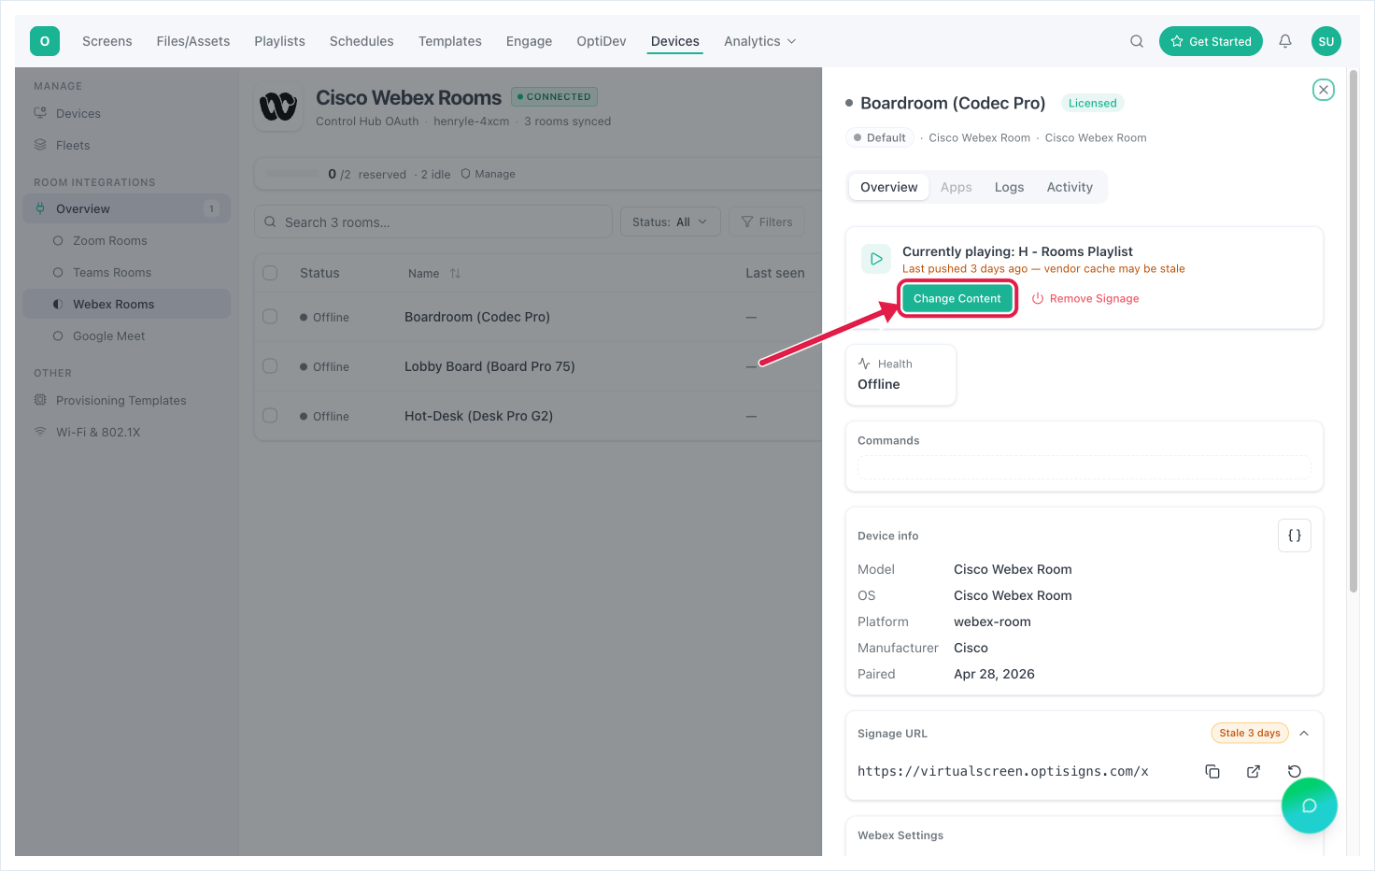Go to Screens in top navigation
Screen dimensions: 1375x871
coord(107,41)
